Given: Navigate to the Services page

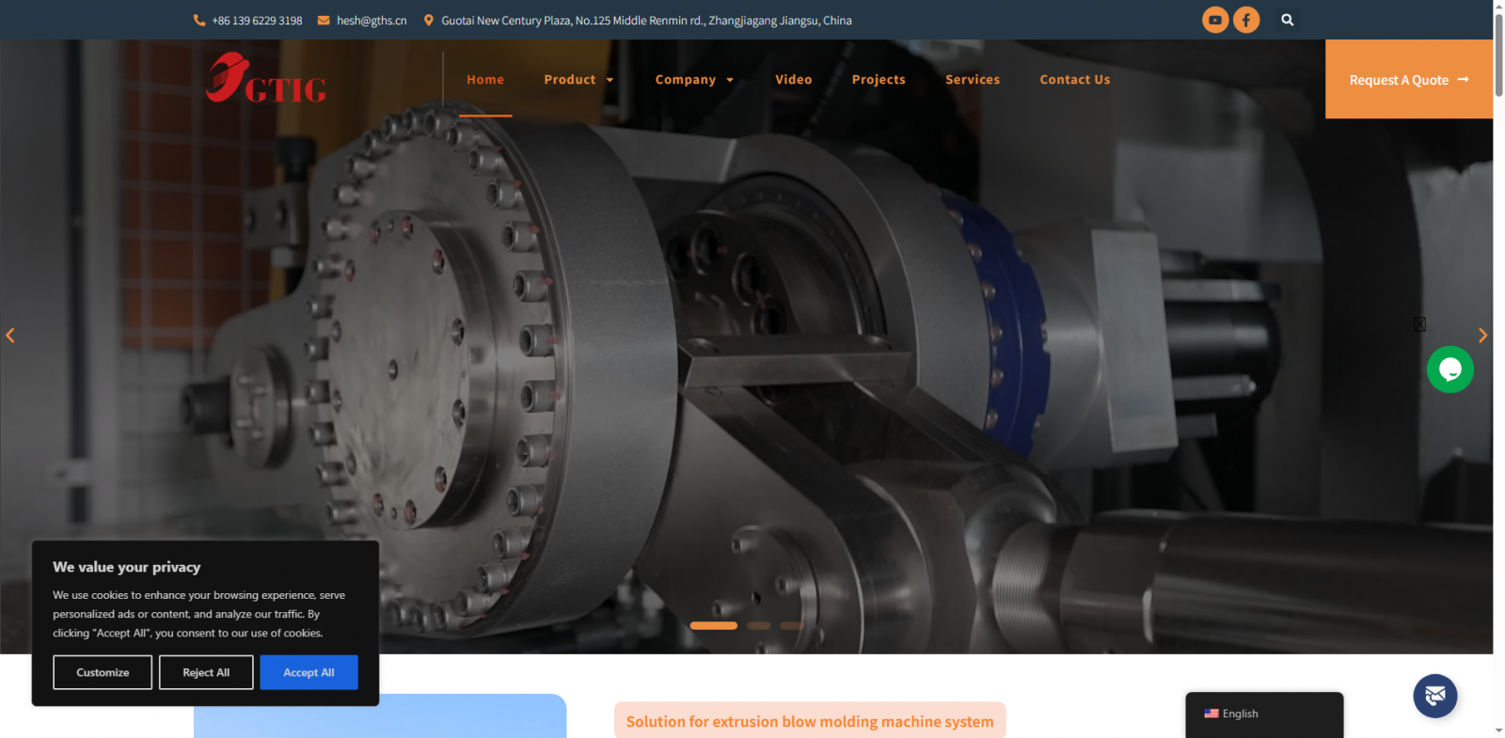Looking at the screenshot, I should pyautogui.click(x=973, y=80).
